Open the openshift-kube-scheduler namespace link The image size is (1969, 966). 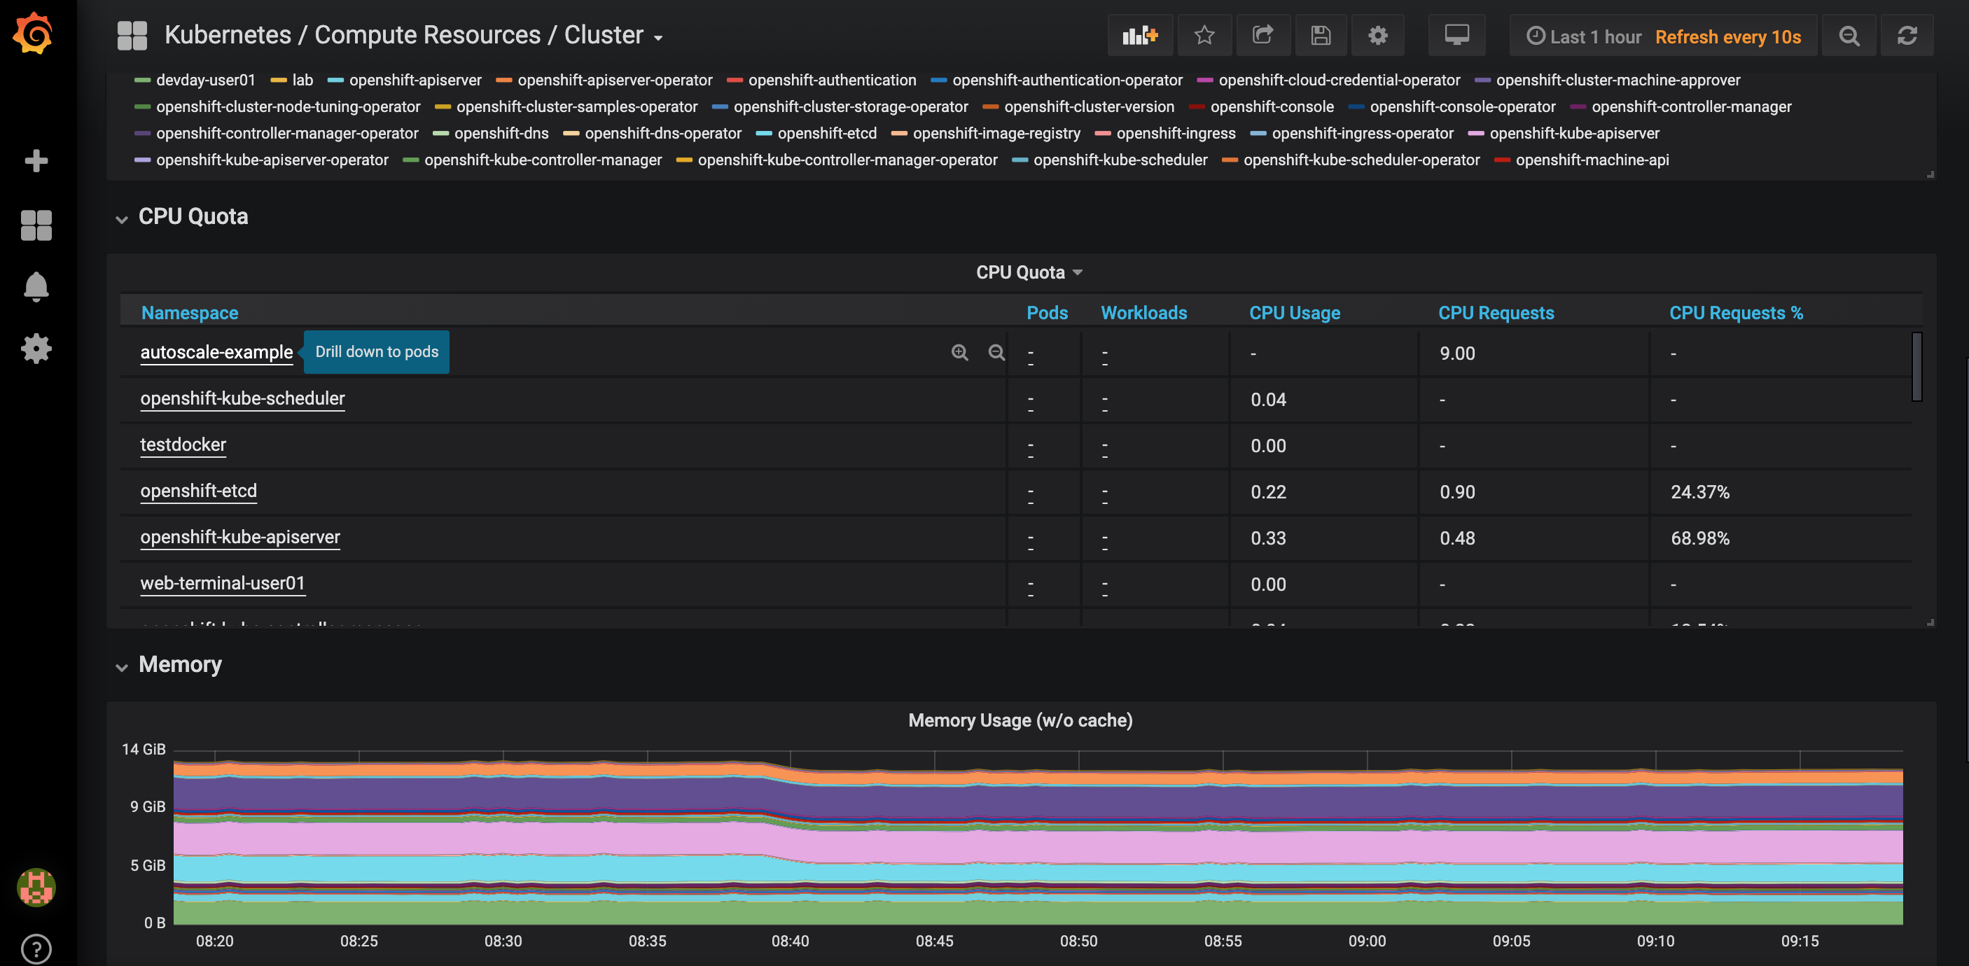point(242,398)
